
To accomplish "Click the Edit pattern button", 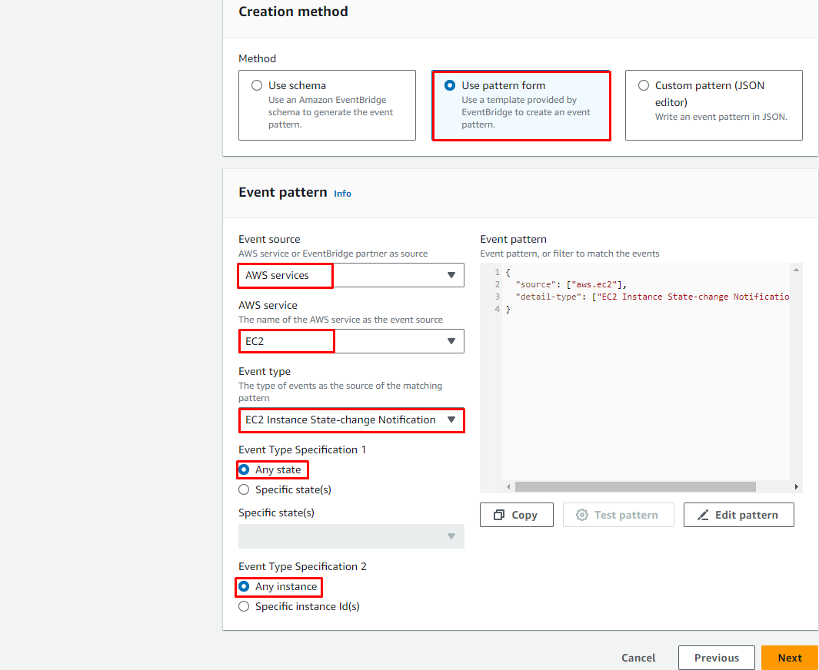I will [738, 515].
